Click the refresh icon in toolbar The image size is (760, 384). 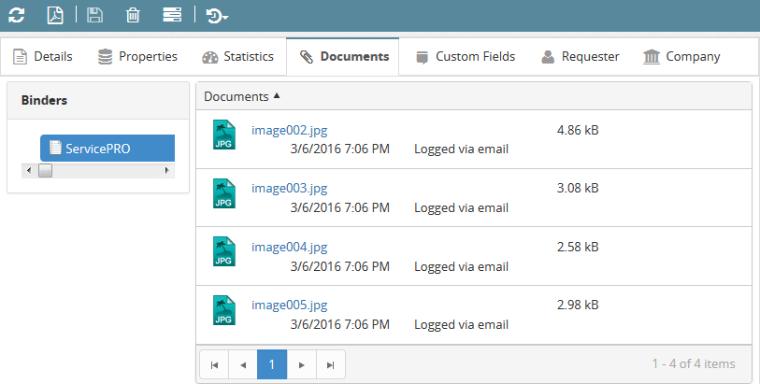(17, 15)
